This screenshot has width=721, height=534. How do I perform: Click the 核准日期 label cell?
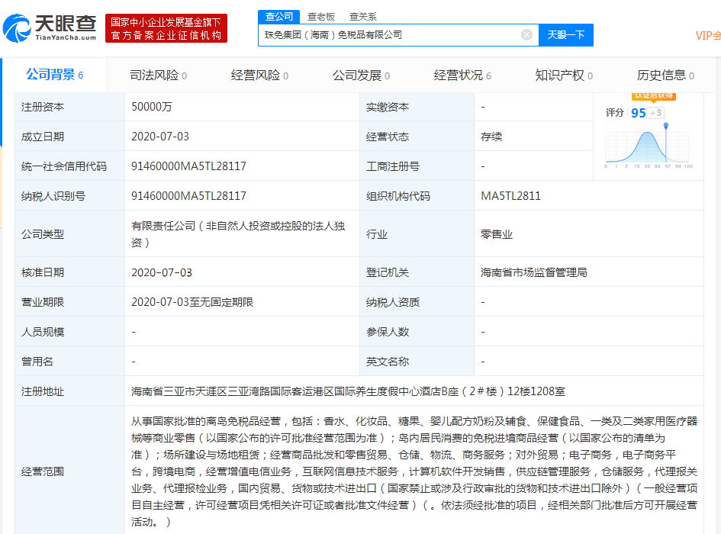point(70,272)
